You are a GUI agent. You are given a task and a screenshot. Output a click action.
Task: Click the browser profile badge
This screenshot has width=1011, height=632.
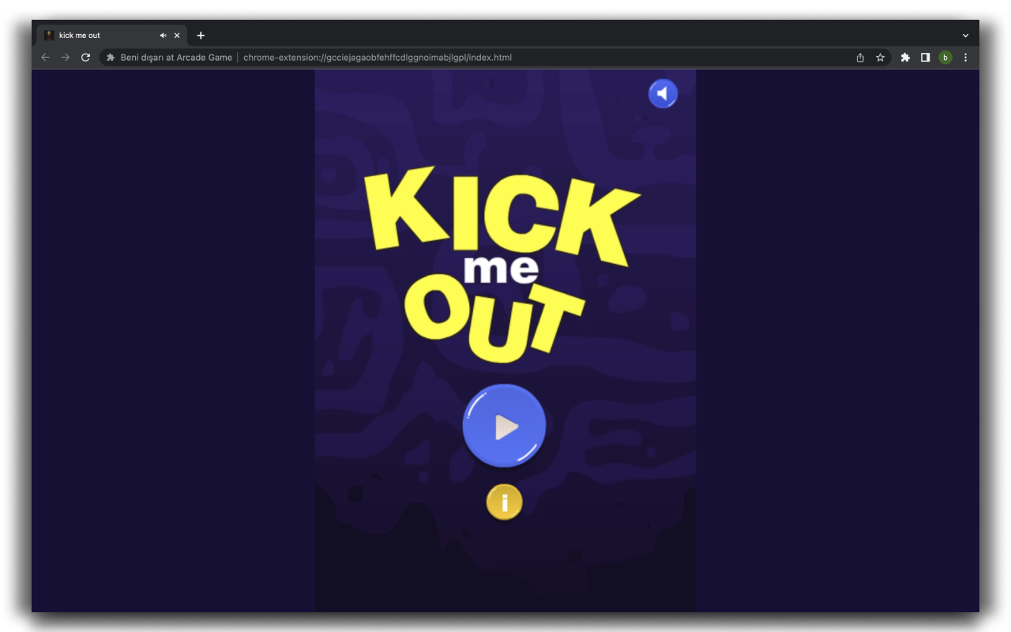pos(945,57)
